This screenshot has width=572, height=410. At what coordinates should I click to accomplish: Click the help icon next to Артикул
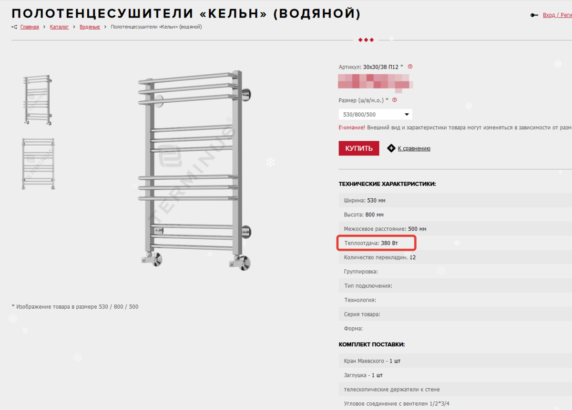click(x=410, y=67)
